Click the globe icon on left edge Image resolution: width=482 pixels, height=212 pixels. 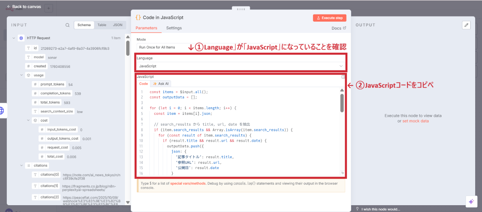pos(2,110)
